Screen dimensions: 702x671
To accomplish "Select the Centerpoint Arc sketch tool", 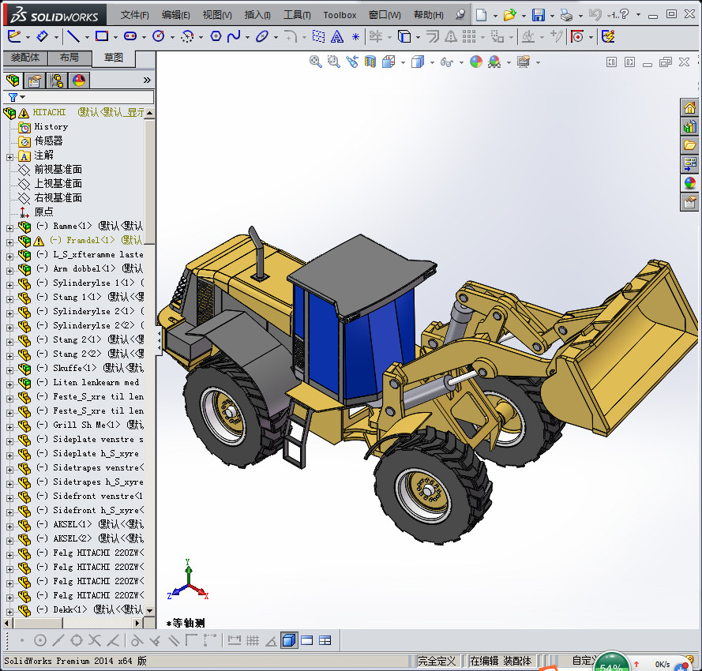I will click(187, 36).
